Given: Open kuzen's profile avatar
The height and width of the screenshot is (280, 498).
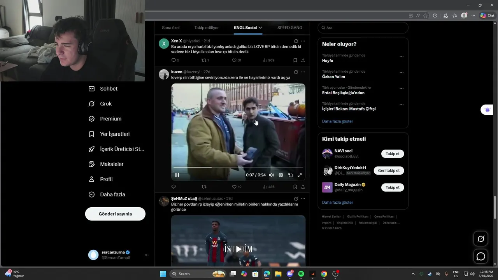Looking at the screenshot, I should point(164,74).
